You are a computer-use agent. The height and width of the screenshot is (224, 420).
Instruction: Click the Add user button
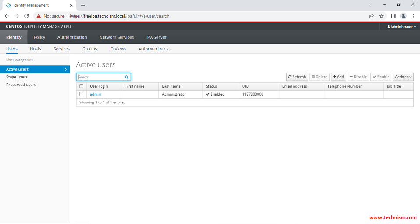point(338,77)
